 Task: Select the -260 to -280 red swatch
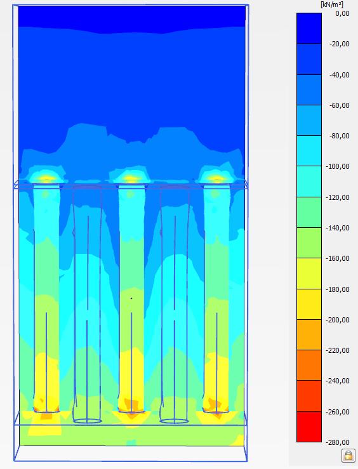tap(309, 426)
